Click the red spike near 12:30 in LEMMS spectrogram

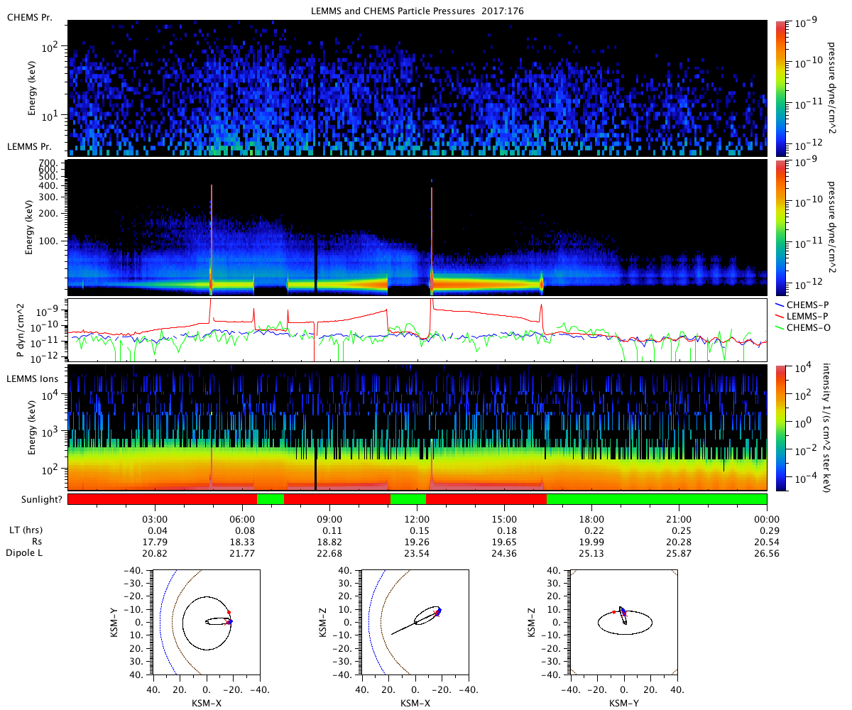coord(432,234)
